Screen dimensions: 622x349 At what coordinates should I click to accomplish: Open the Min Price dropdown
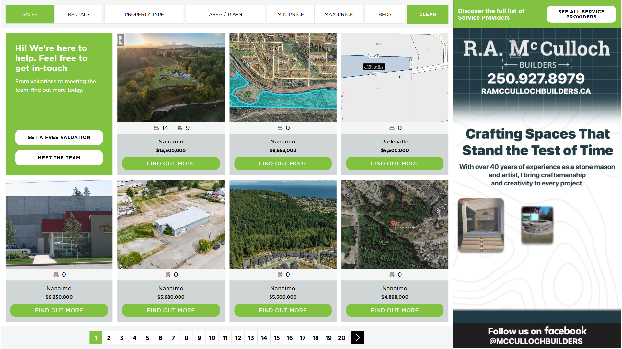(290, 14)
